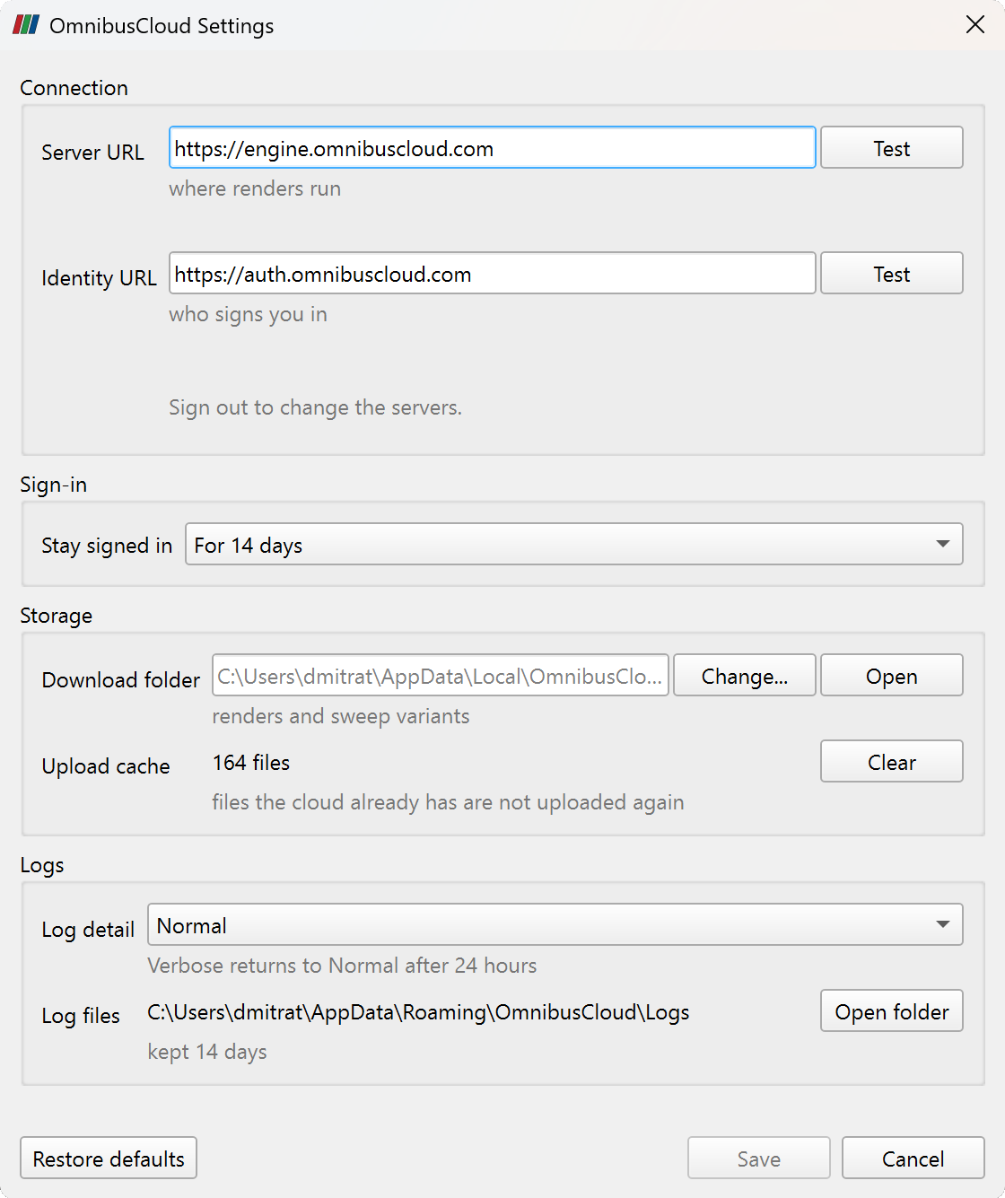
Task: Open the log files folder
Action: 891,1010
